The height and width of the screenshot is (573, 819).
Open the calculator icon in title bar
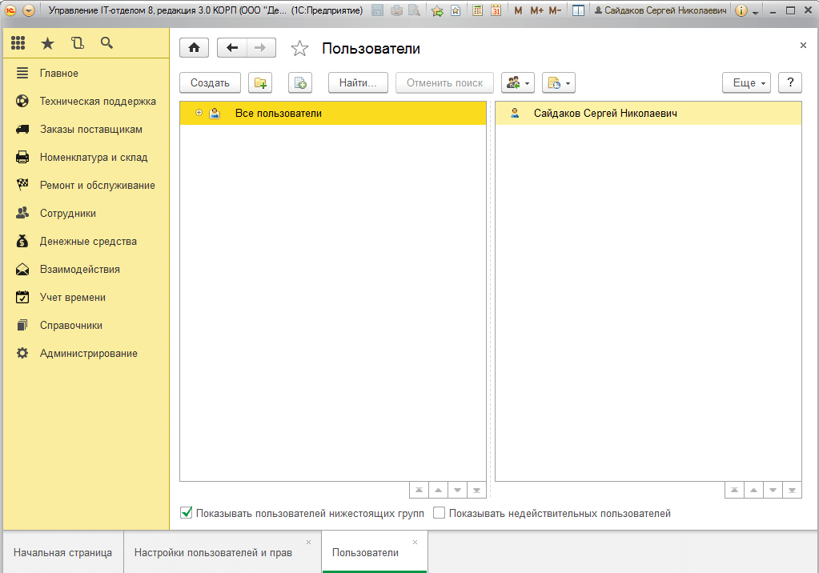(477, 10)
